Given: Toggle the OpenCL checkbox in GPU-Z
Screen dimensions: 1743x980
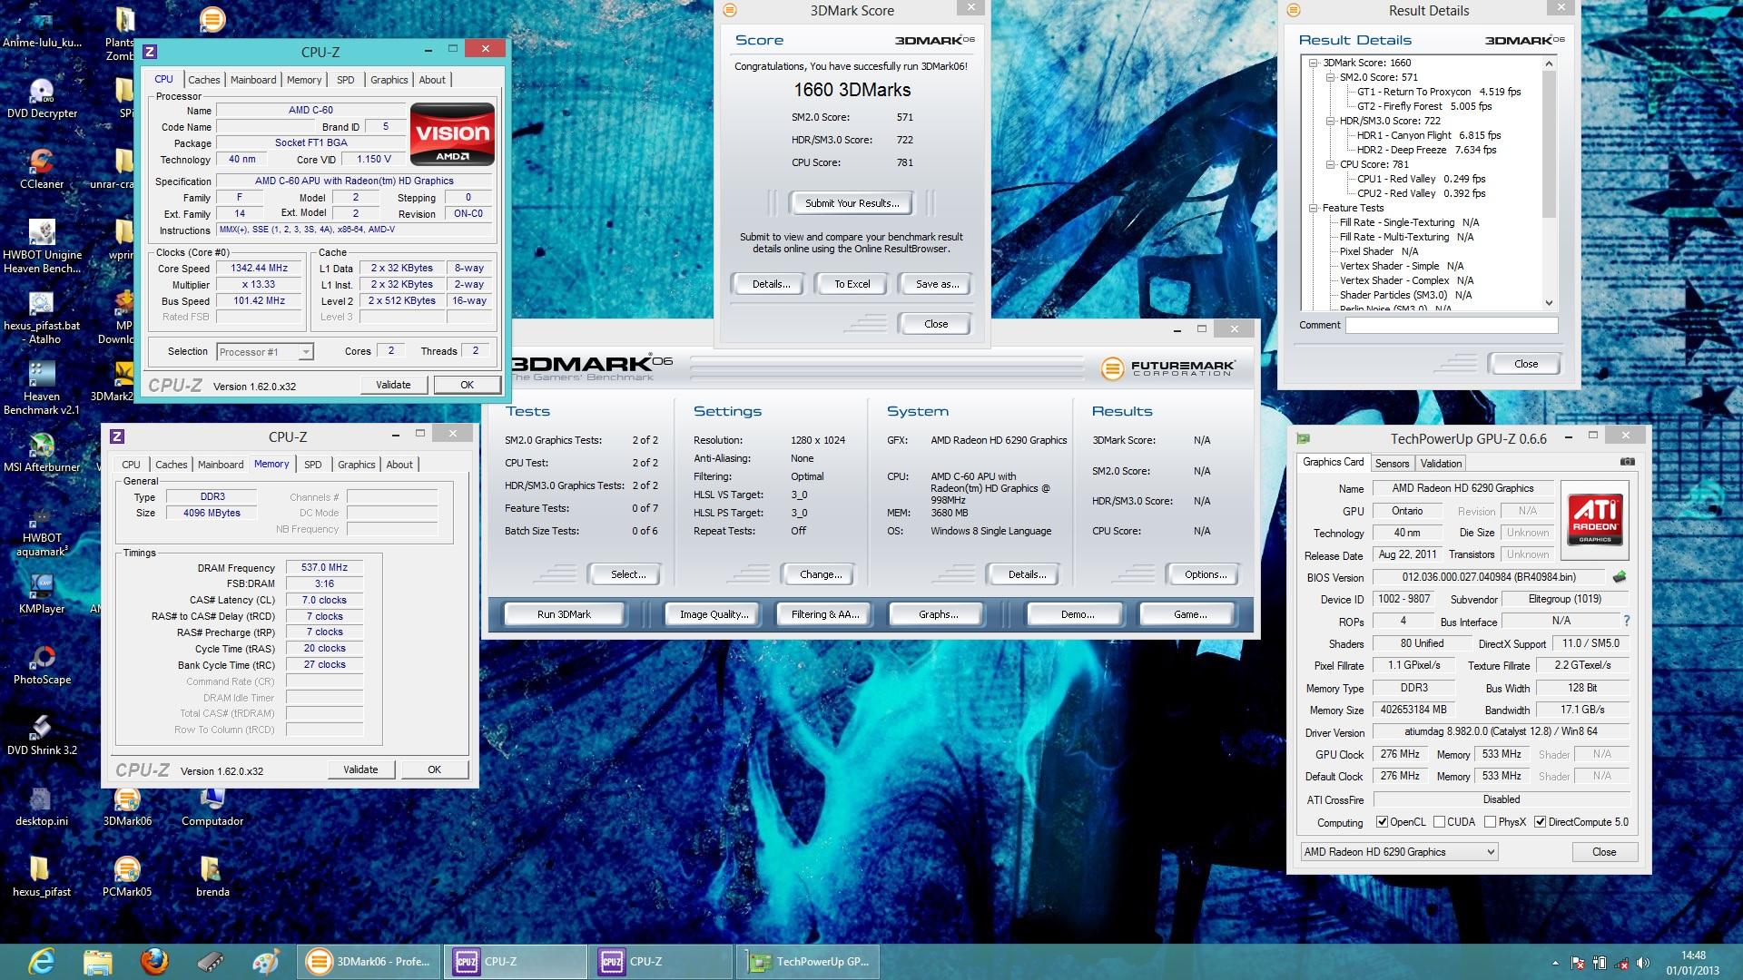Looking at the screenshot, I should pyautogui.click(x=1382, y=822).
